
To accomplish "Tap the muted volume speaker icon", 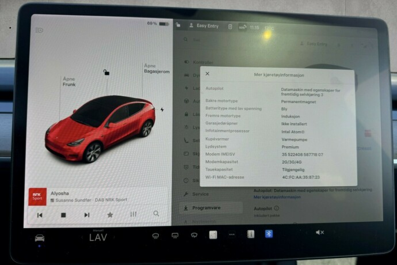I will click(320, 232).
